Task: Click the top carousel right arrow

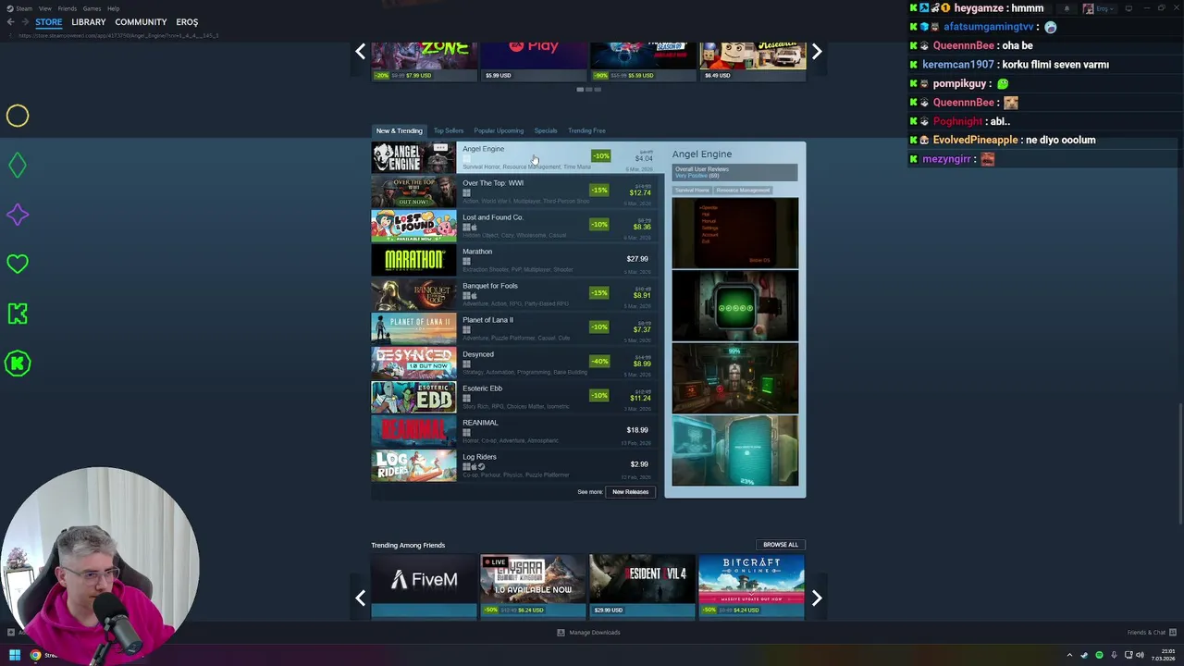Action: tap(817, 52)
